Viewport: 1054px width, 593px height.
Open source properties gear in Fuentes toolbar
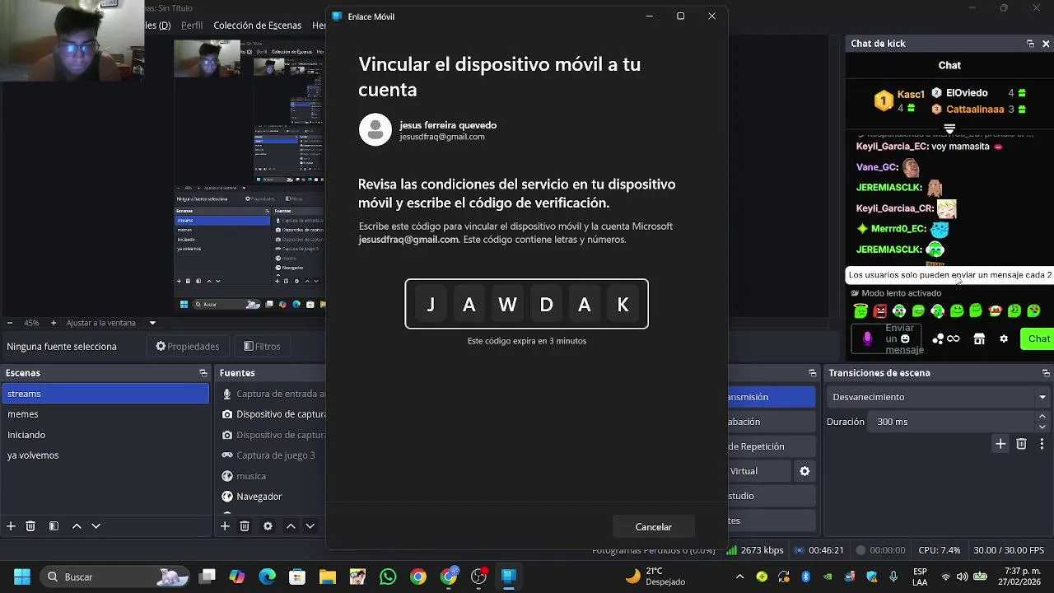point(268,526)
